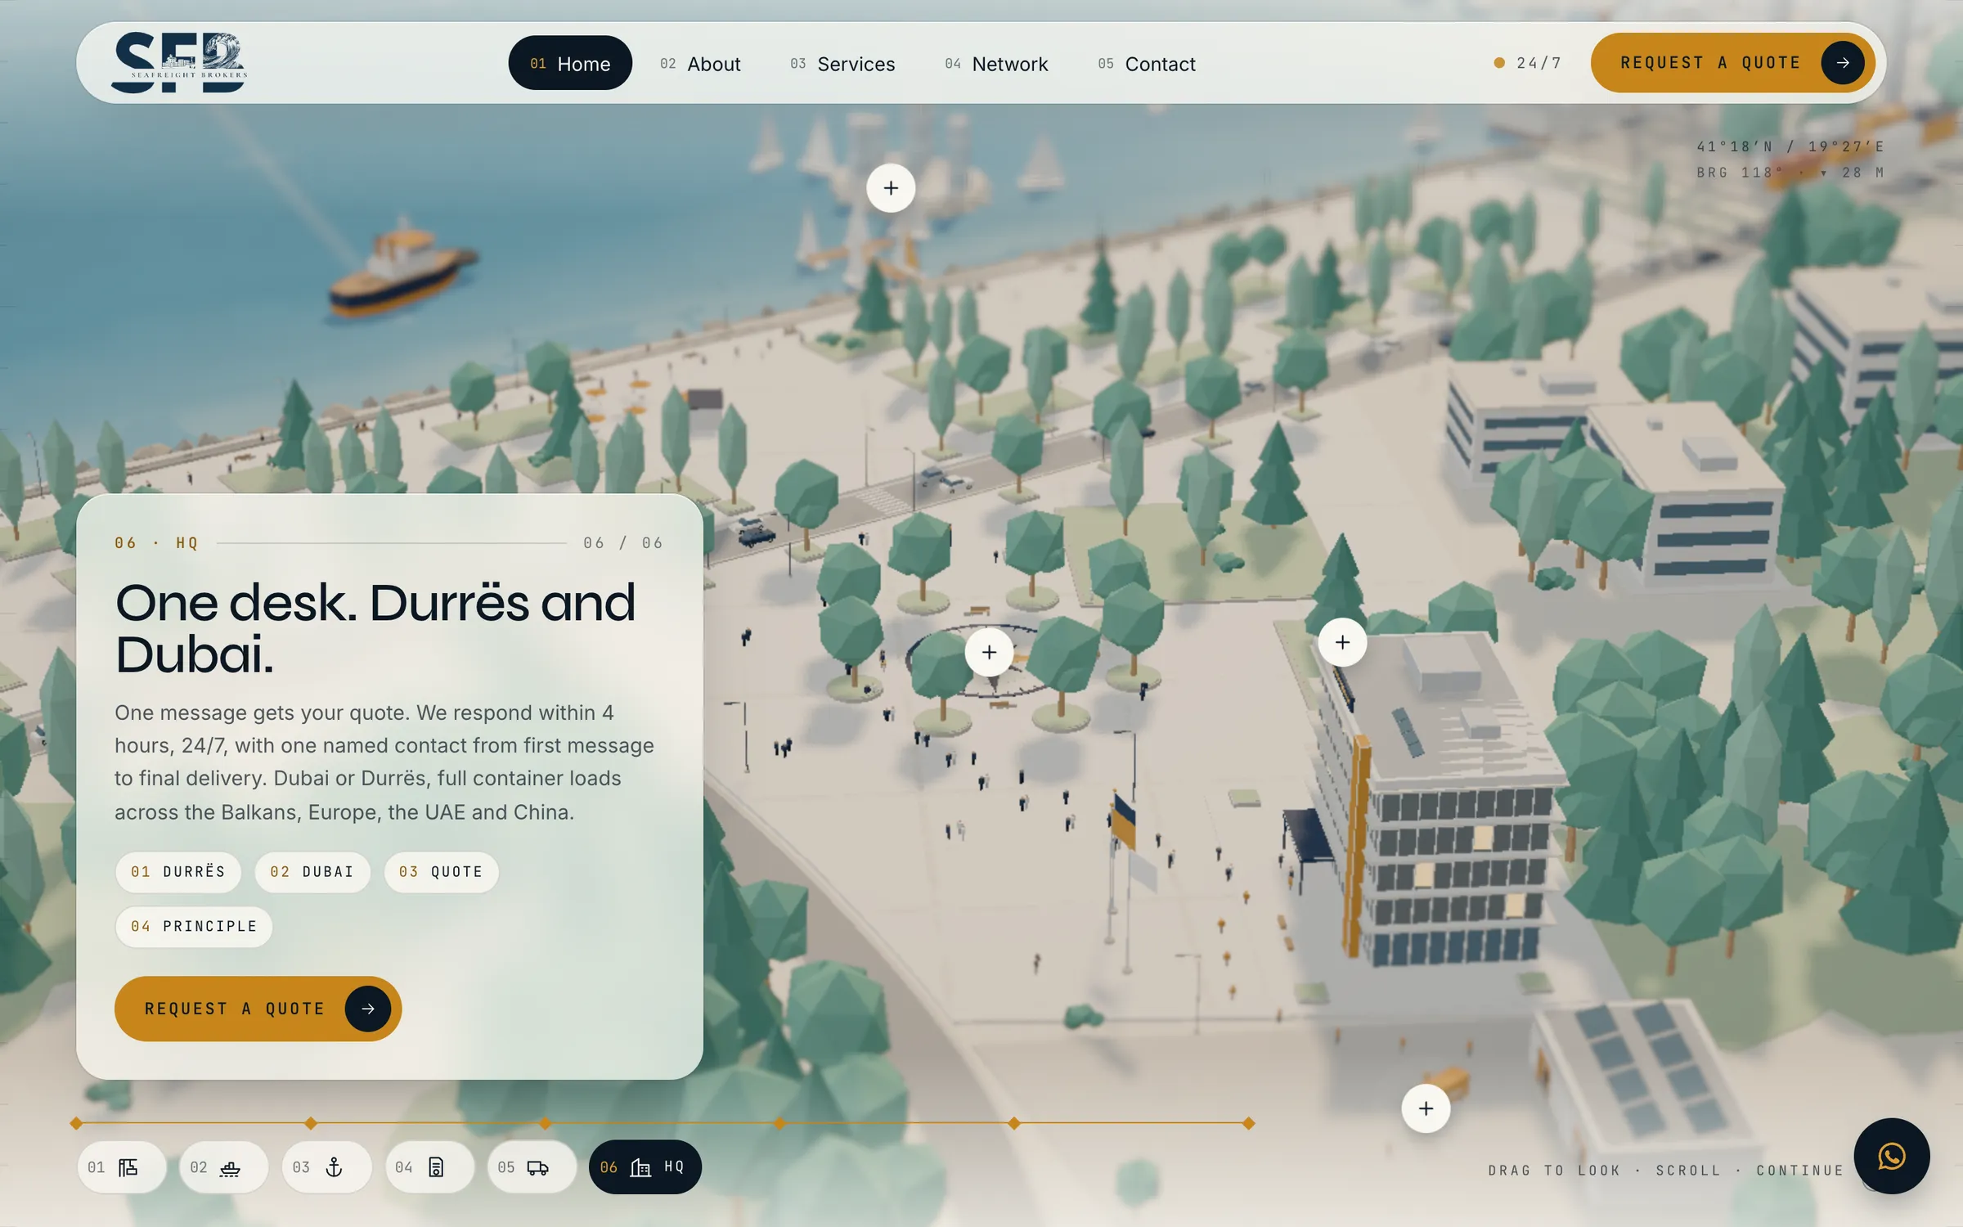
Task: Open the Services nav item
Action: 842,64
